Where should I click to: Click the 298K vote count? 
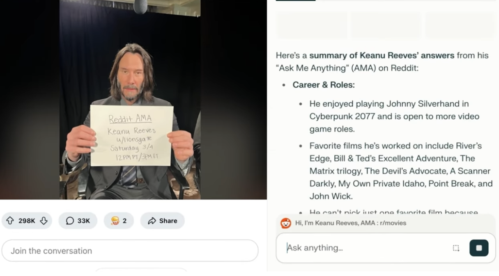point(27,221)
